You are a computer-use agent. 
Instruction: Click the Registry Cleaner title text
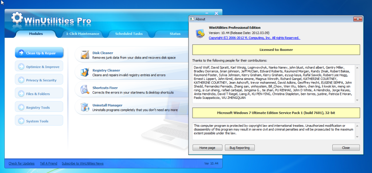[106, 71]
